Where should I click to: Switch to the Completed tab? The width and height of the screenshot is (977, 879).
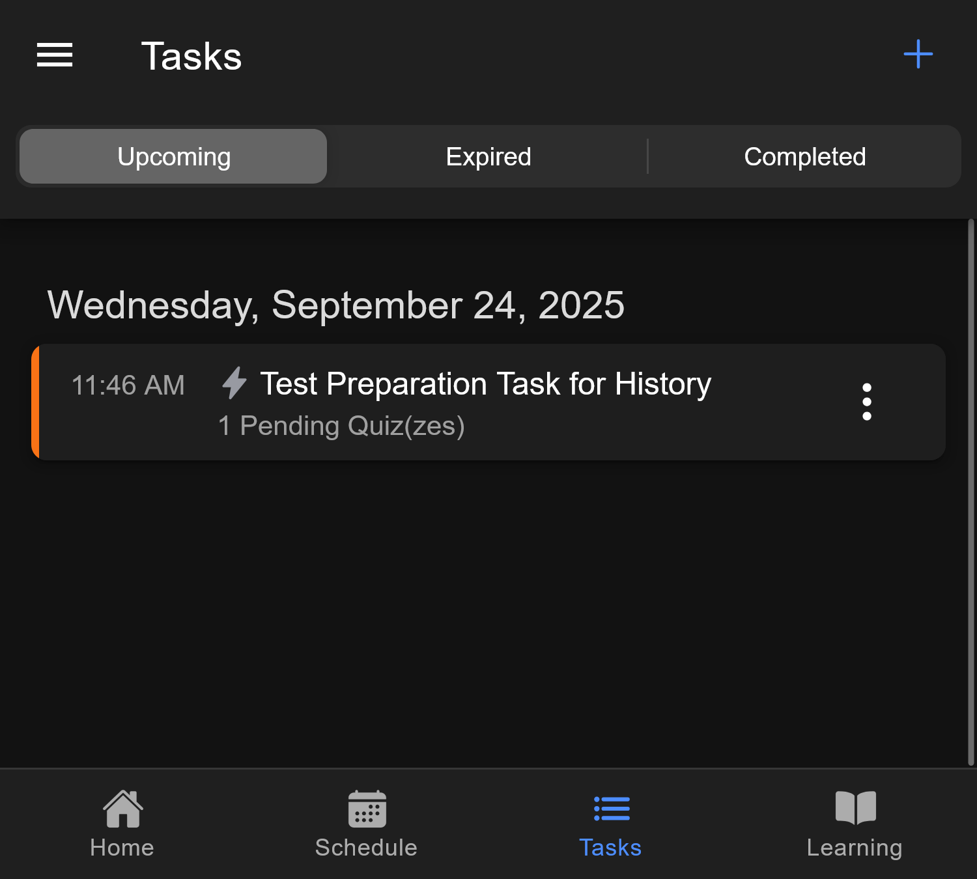click(x=805, y=156)
